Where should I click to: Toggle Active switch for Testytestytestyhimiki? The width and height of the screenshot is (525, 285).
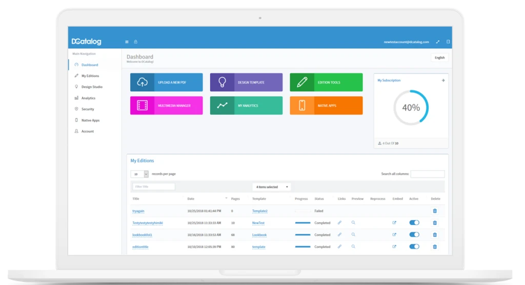(414, 222)
